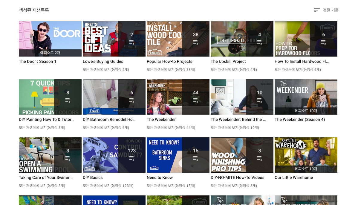Click 에피소드 10개 badge on Our Little Warehome

[x=306, y=169]
